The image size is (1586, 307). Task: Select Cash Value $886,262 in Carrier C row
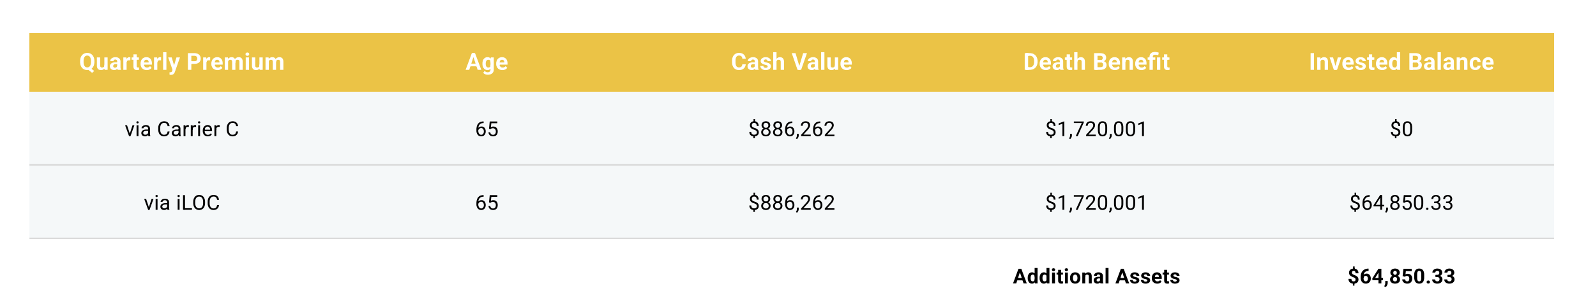click(791, 129)
